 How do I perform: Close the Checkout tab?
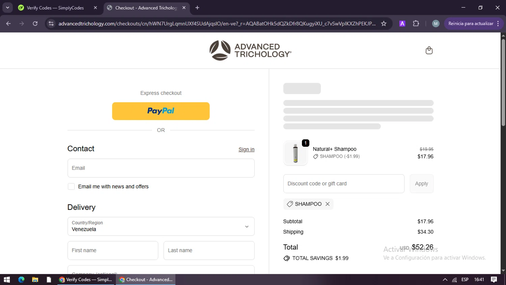pos(184,8)
